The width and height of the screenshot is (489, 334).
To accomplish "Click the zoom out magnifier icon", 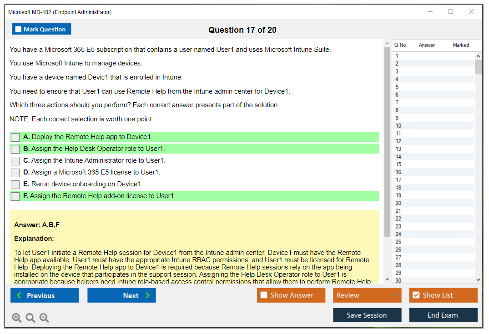I will click(x=44, y=318).
